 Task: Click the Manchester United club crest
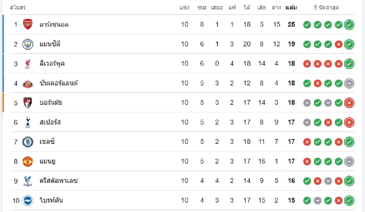[28, 161]
